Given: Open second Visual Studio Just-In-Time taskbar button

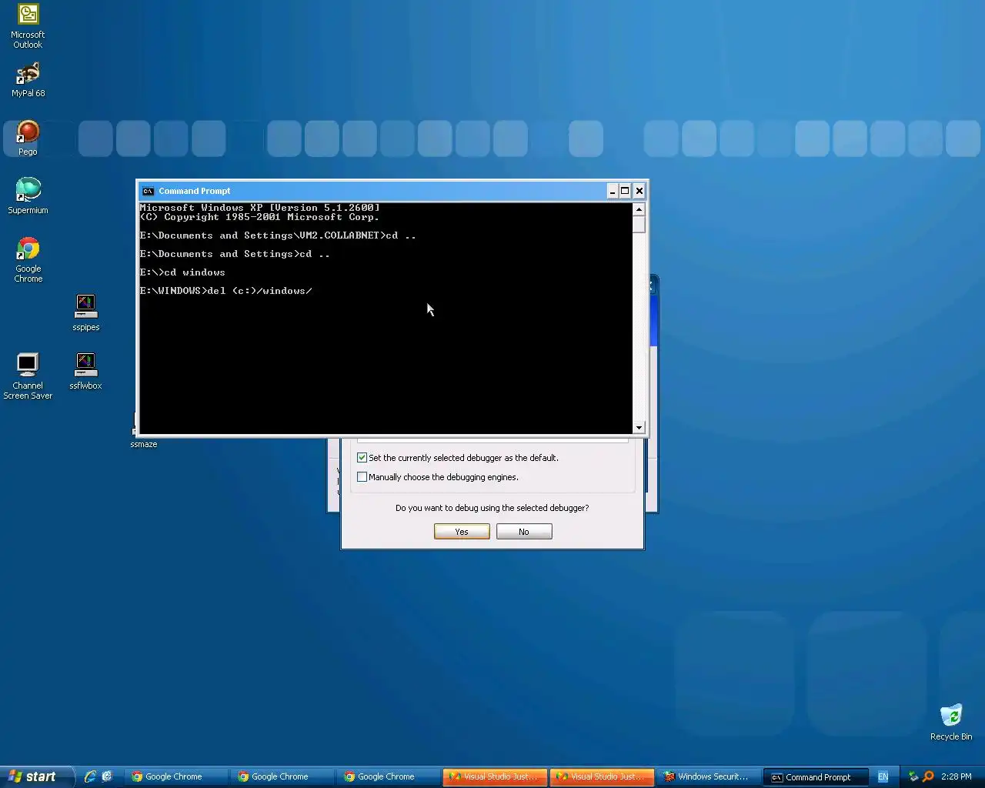Looking at the screenshot, I should pyautogui.click(x=602, y=776).
